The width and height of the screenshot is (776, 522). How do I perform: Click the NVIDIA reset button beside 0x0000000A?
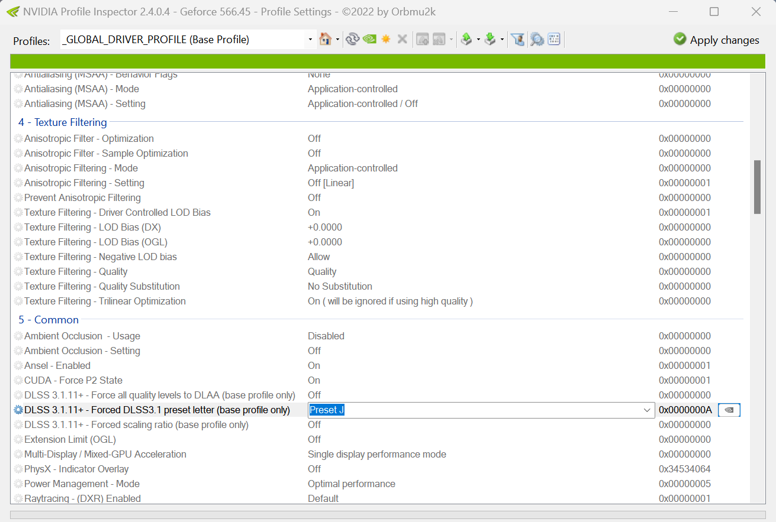[x=729, y=410]
